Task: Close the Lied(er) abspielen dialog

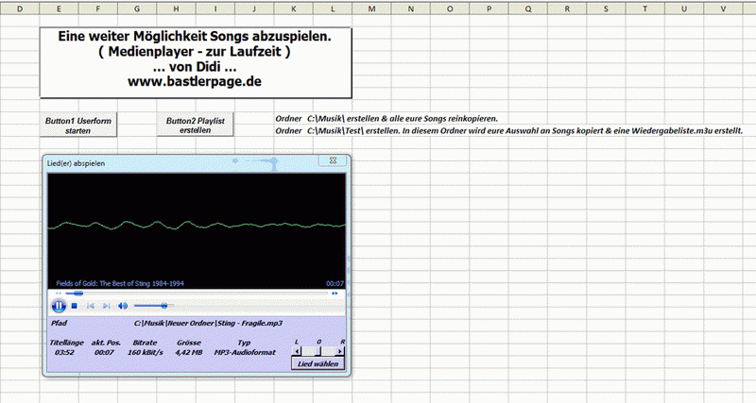Action: click(x=333, y=160)
